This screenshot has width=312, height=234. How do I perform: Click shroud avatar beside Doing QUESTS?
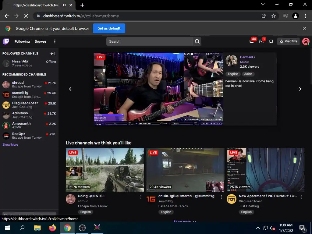pos(71,199)
